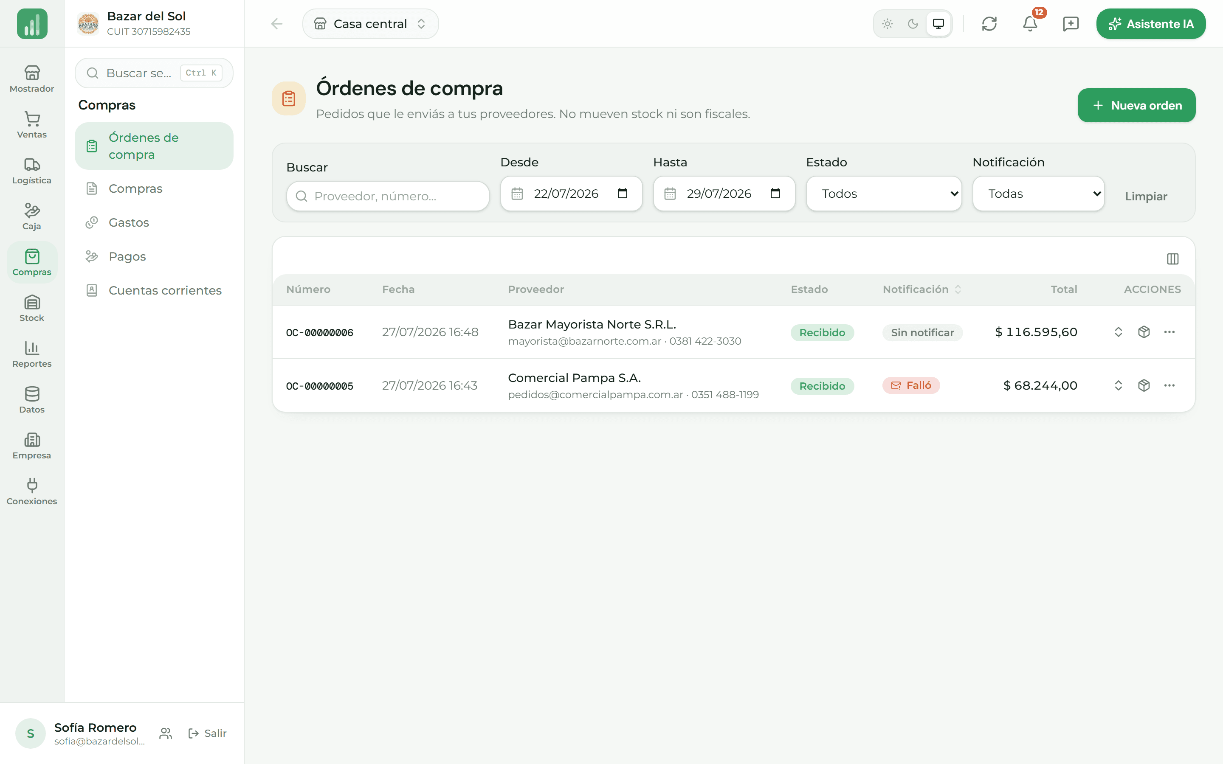Viewport: 1223px width, 764px height.
Task: Click Limpiar to clear filters
Action: (x=1146, y=196)
